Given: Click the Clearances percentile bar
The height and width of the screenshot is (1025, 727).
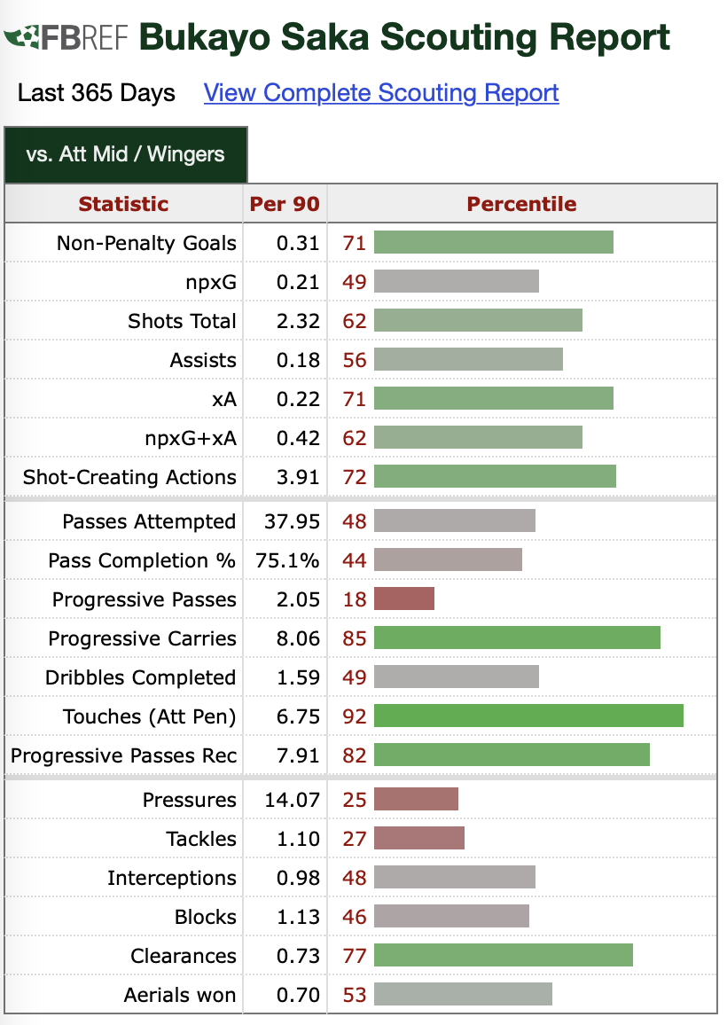Looking at the screenshot, I should click(503, 956).
